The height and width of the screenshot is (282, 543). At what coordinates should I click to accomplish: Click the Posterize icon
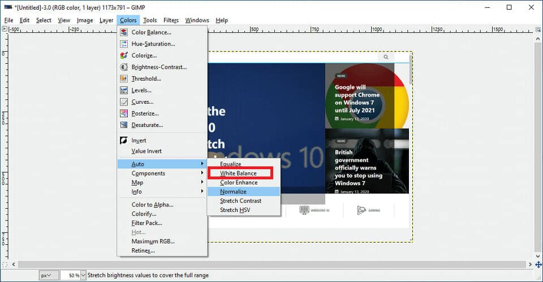124,113
